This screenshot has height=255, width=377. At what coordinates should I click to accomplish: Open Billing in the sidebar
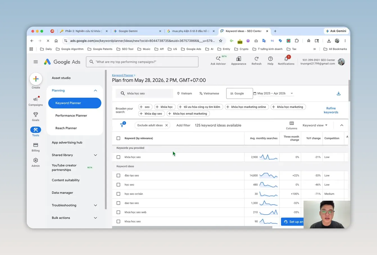[x=36, y=147]
